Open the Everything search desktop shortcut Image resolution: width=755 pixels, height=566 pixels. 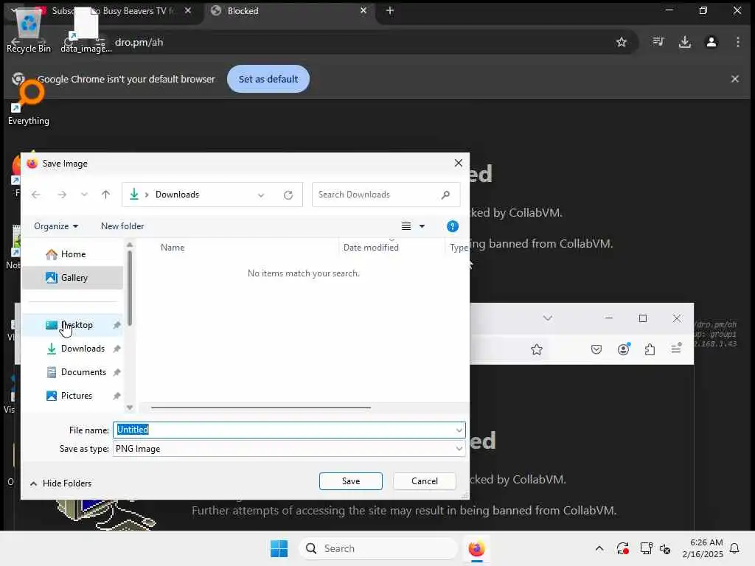pyautogui.click(x=29, y=103)
